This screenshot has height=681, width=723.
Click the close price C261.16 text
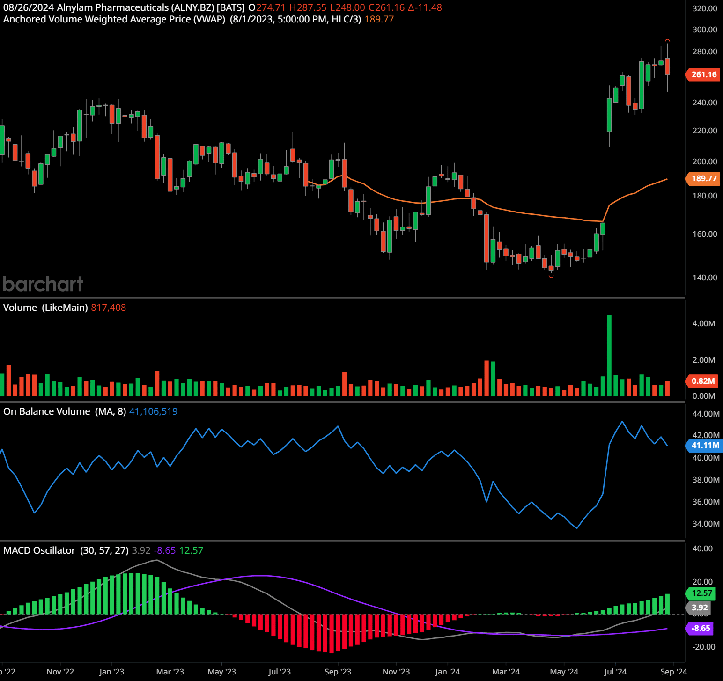click(387, 7)
